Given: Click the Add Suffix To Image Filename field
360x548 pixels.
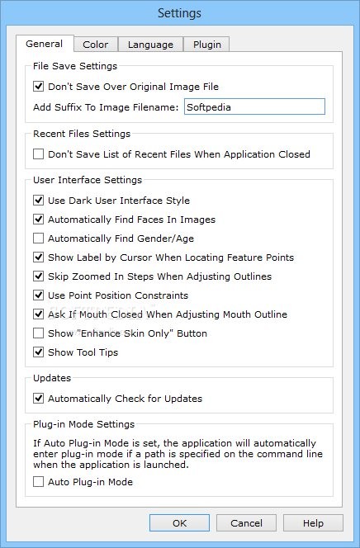Looking at the screenshot, I should pos(254,107).
